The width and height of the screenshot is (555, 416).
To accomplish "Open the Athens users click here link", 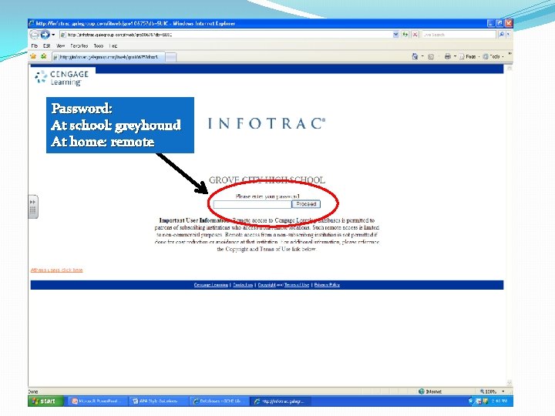I will click(x=56, y=270).
